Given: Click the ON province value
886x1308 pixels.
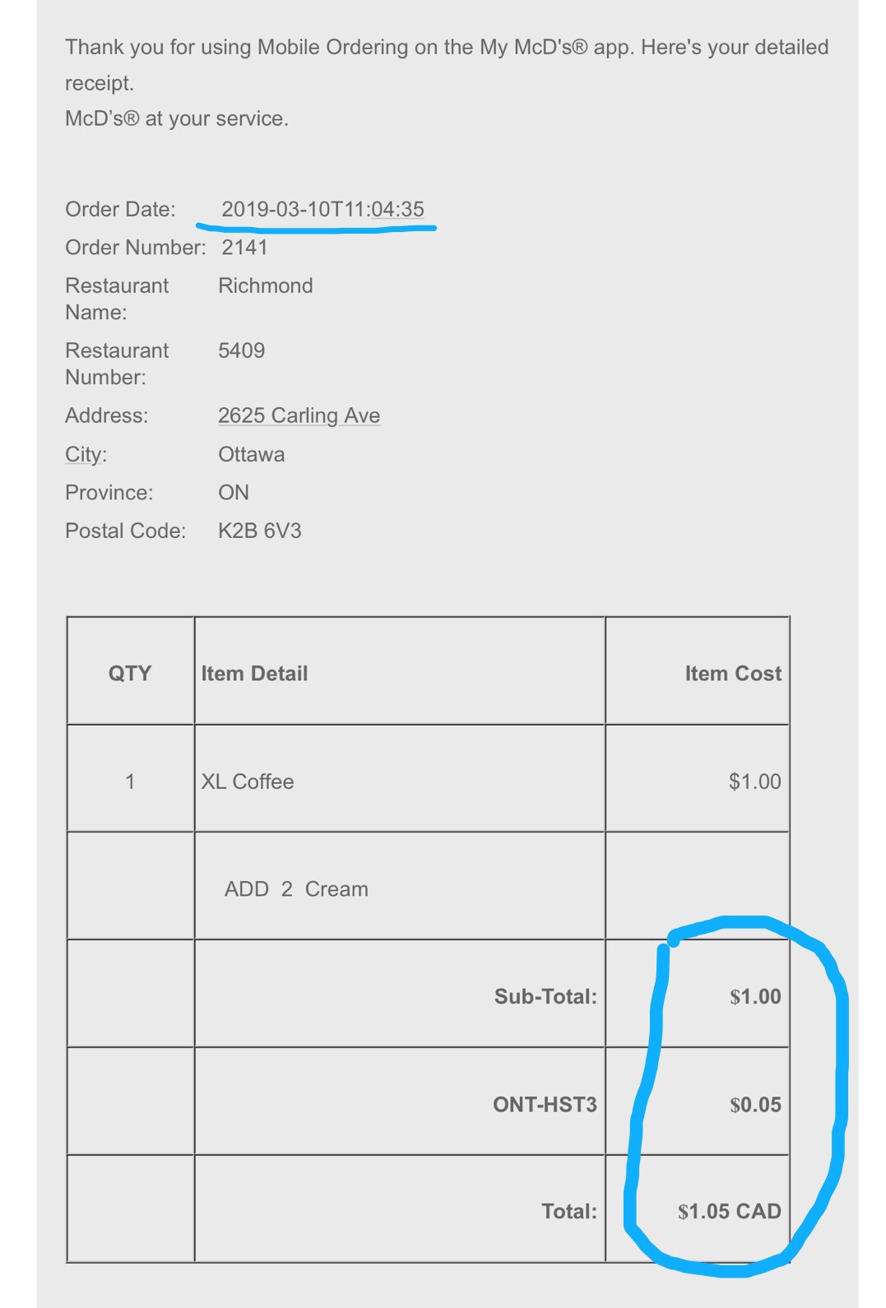Looking at the screenshot, I should point(234,493).
